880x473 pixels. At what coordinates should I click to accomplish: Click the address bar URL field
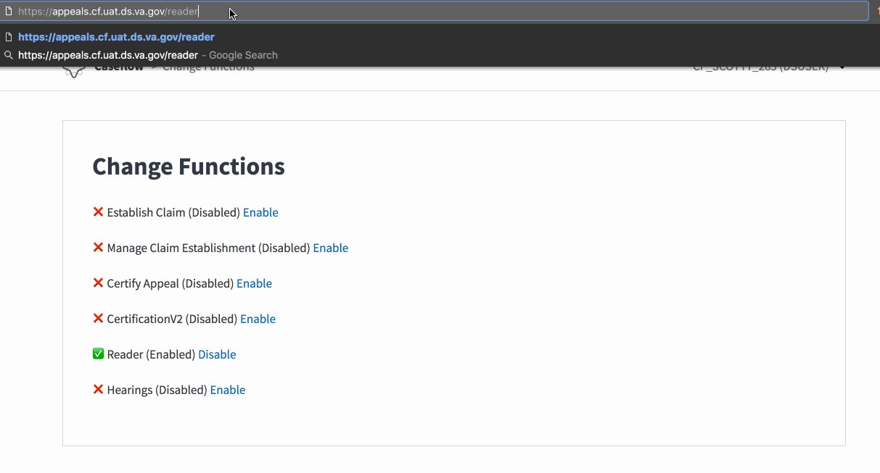pos(435,12)
